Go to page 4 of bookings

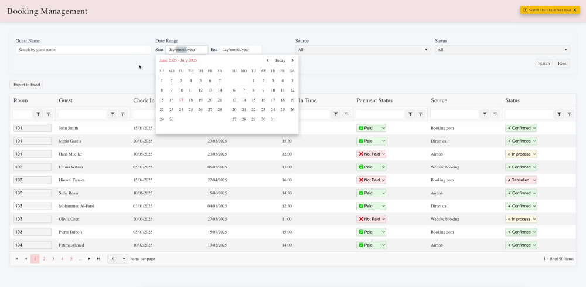pos(62,259)
